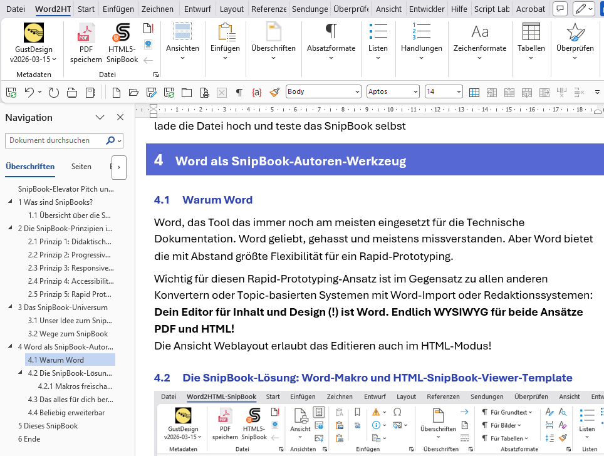Click the new blank document icon
The image size is (604, 456).
pyautogui.click(x=117, y=92)
